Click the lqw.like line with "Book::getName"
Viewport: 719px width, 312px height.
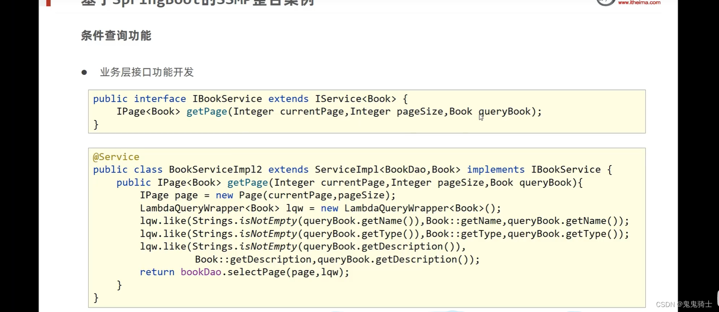(384, 221)
